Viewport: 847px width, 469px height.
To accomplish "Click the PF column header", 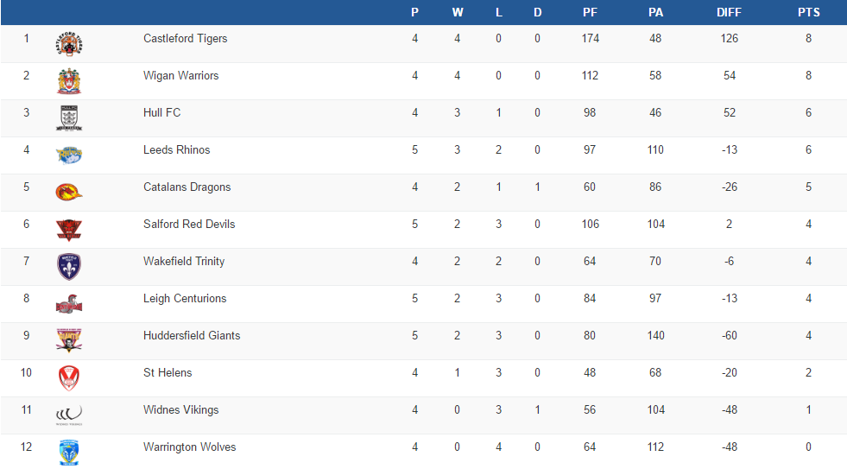I will tap(590, 13).
